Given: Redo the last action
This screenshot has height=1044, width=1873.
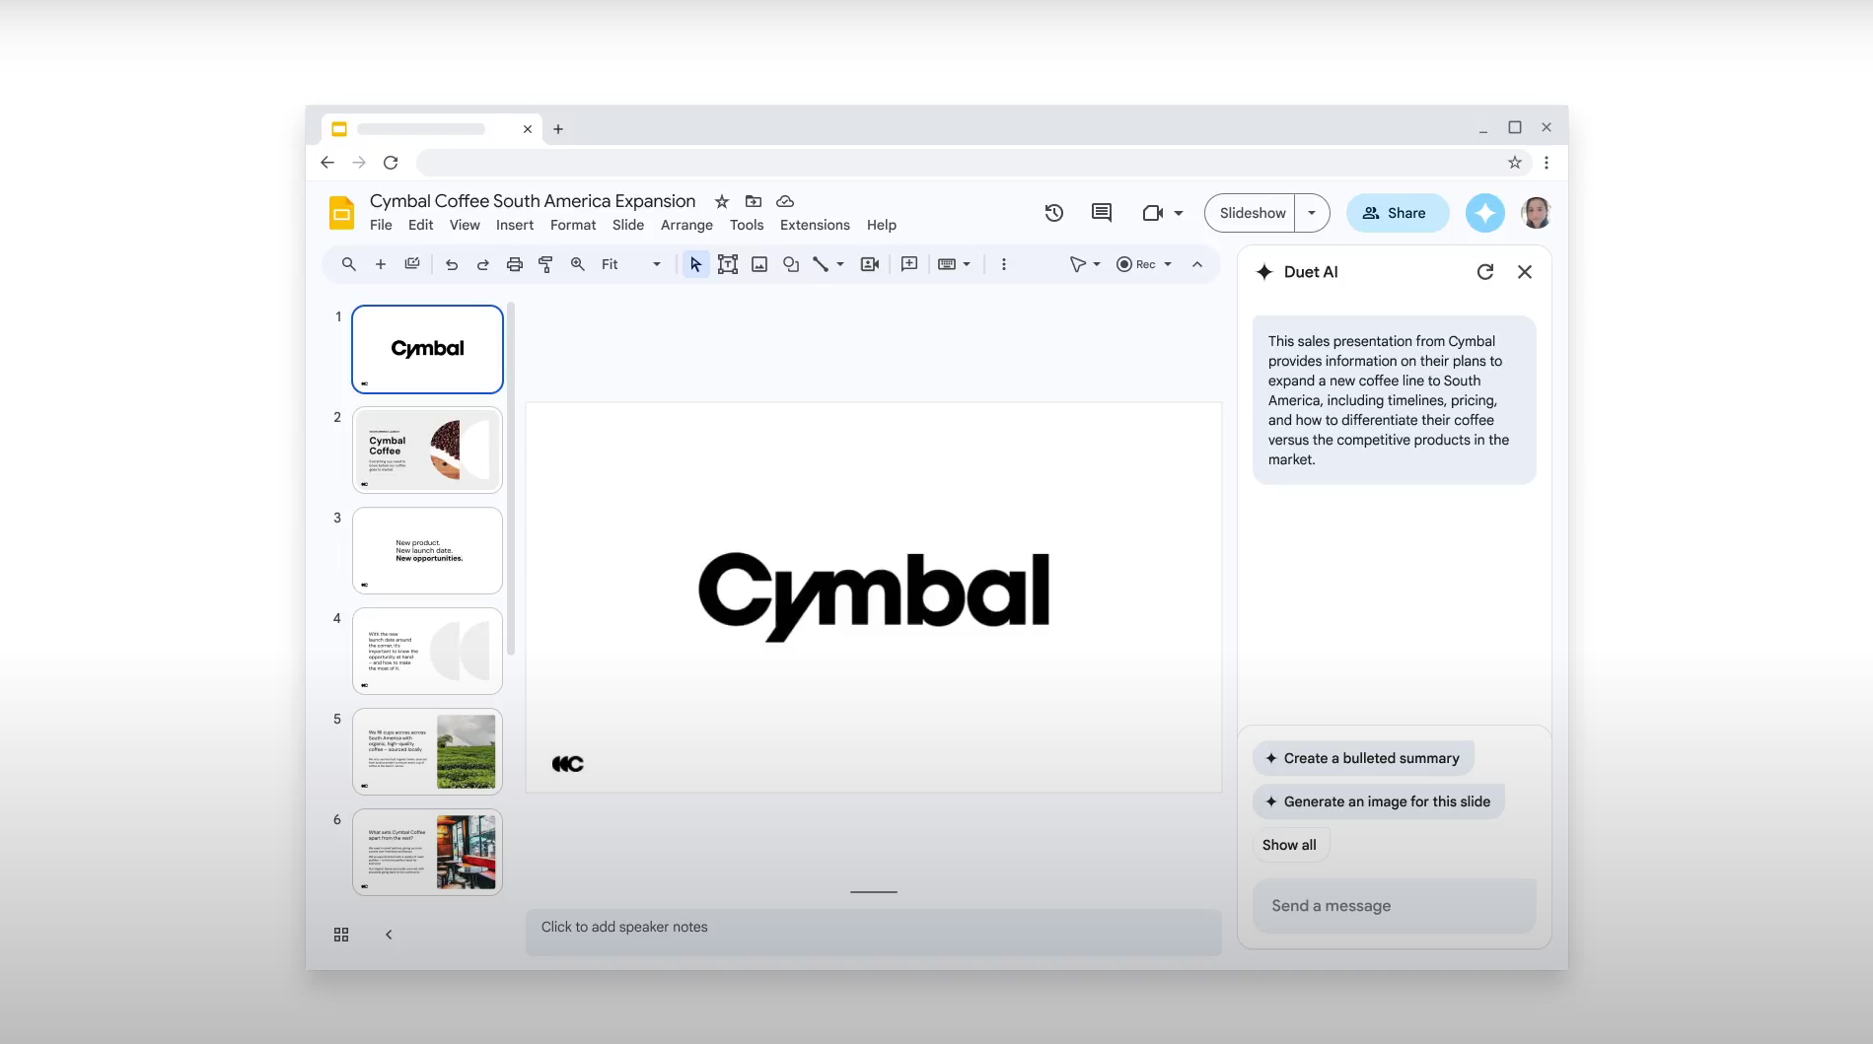Looking at the screenshot, I should tap(482, 264).
